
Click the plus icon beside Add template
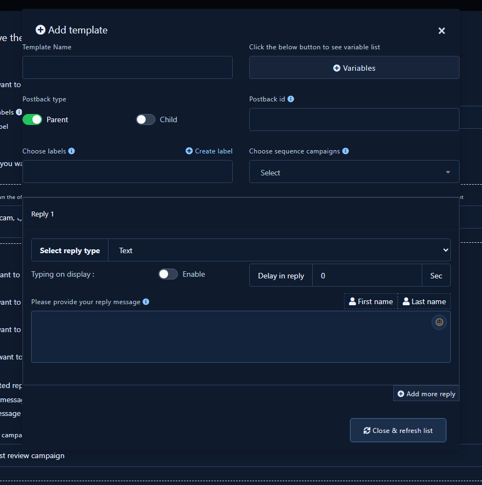click(x=41, y=30)
